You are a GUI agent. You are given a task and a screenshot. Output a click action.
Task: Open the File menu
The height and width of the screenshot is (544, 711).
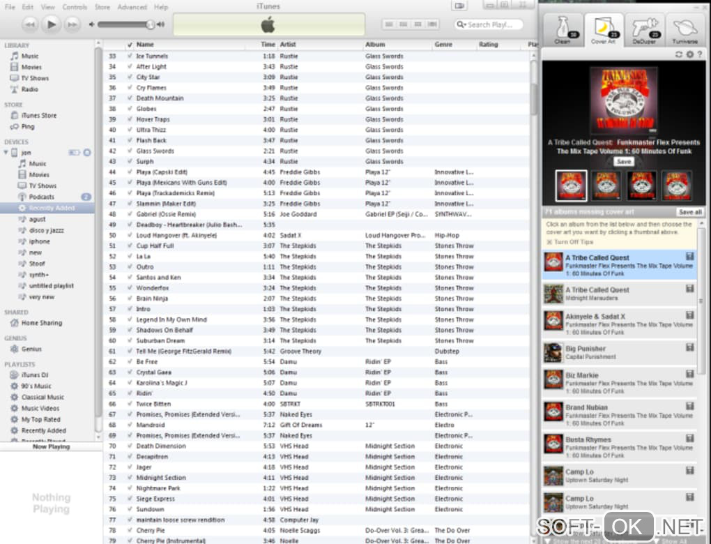[10, 7]
